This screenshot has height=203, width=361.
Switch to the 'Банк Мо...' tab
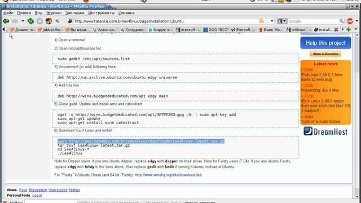coord(271,30)
